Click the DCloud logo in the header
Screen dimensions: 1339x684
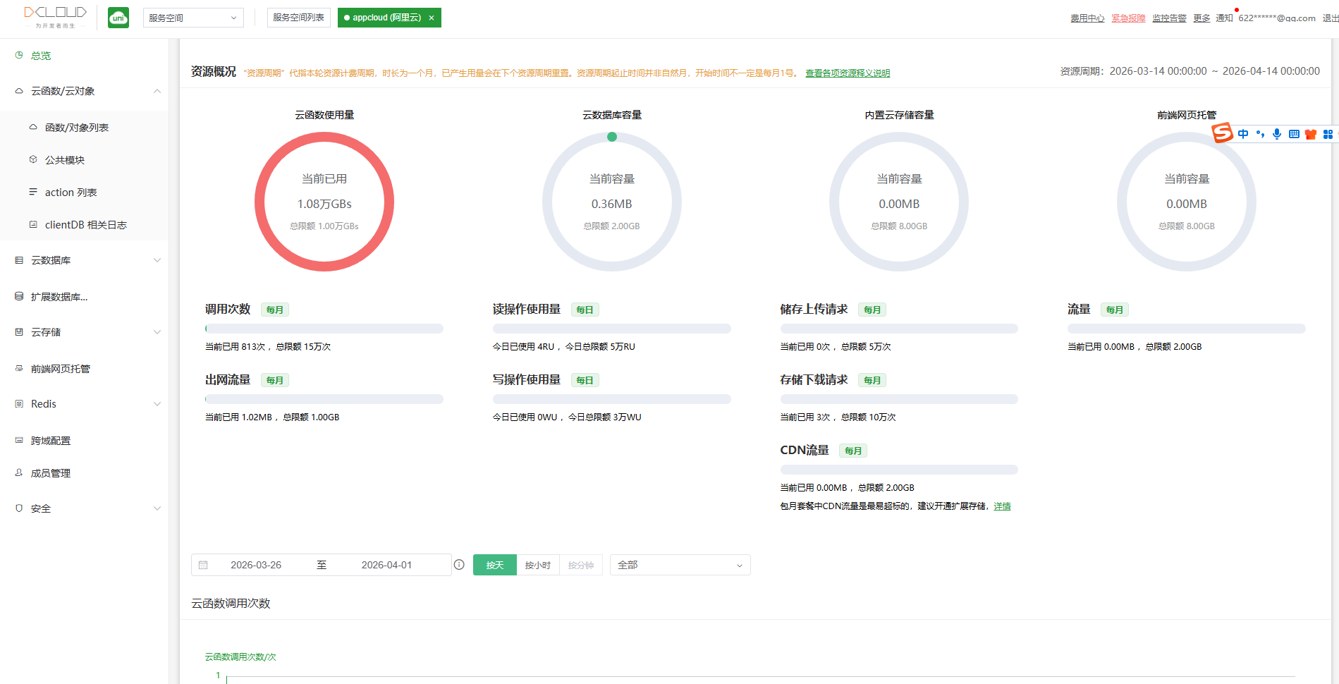[55, 17]
